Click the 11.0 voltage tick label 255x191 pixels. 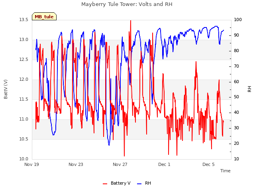tap(24, 119)
